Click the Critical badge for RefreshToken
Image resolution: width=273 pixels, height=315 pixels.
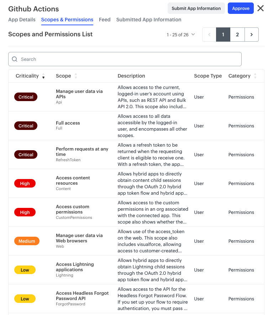[x=26, y=155]
